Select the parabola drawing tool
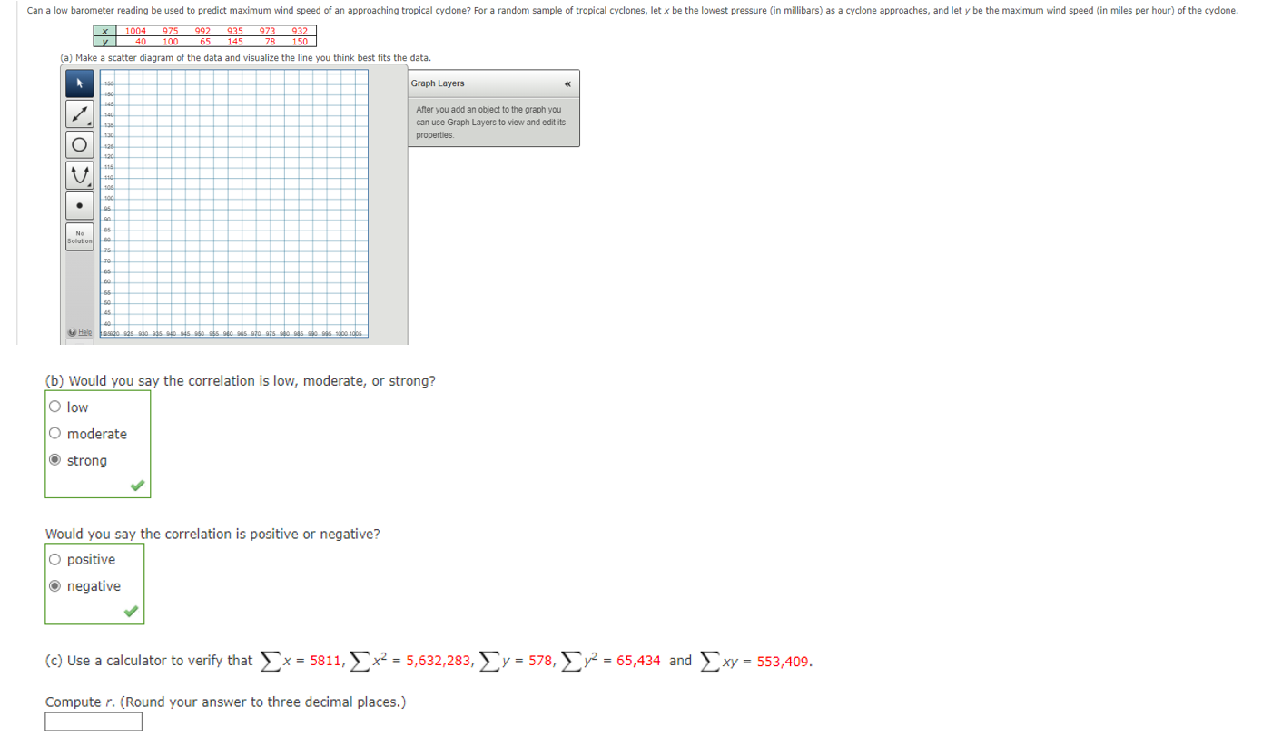1272x746 pixels. 80,173
